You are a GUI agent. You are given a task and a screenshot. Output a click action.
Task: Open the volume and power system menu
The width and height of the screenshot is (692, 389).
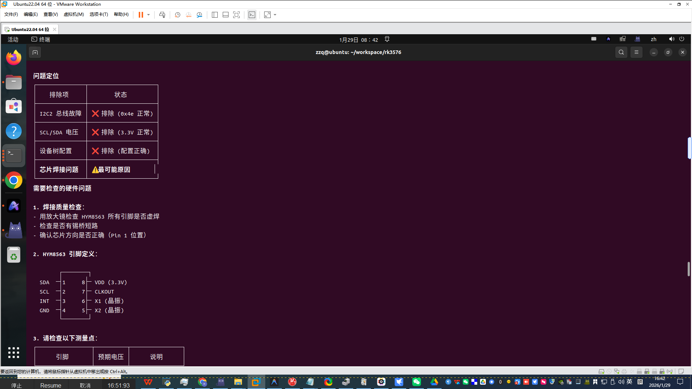pos(676,39)
